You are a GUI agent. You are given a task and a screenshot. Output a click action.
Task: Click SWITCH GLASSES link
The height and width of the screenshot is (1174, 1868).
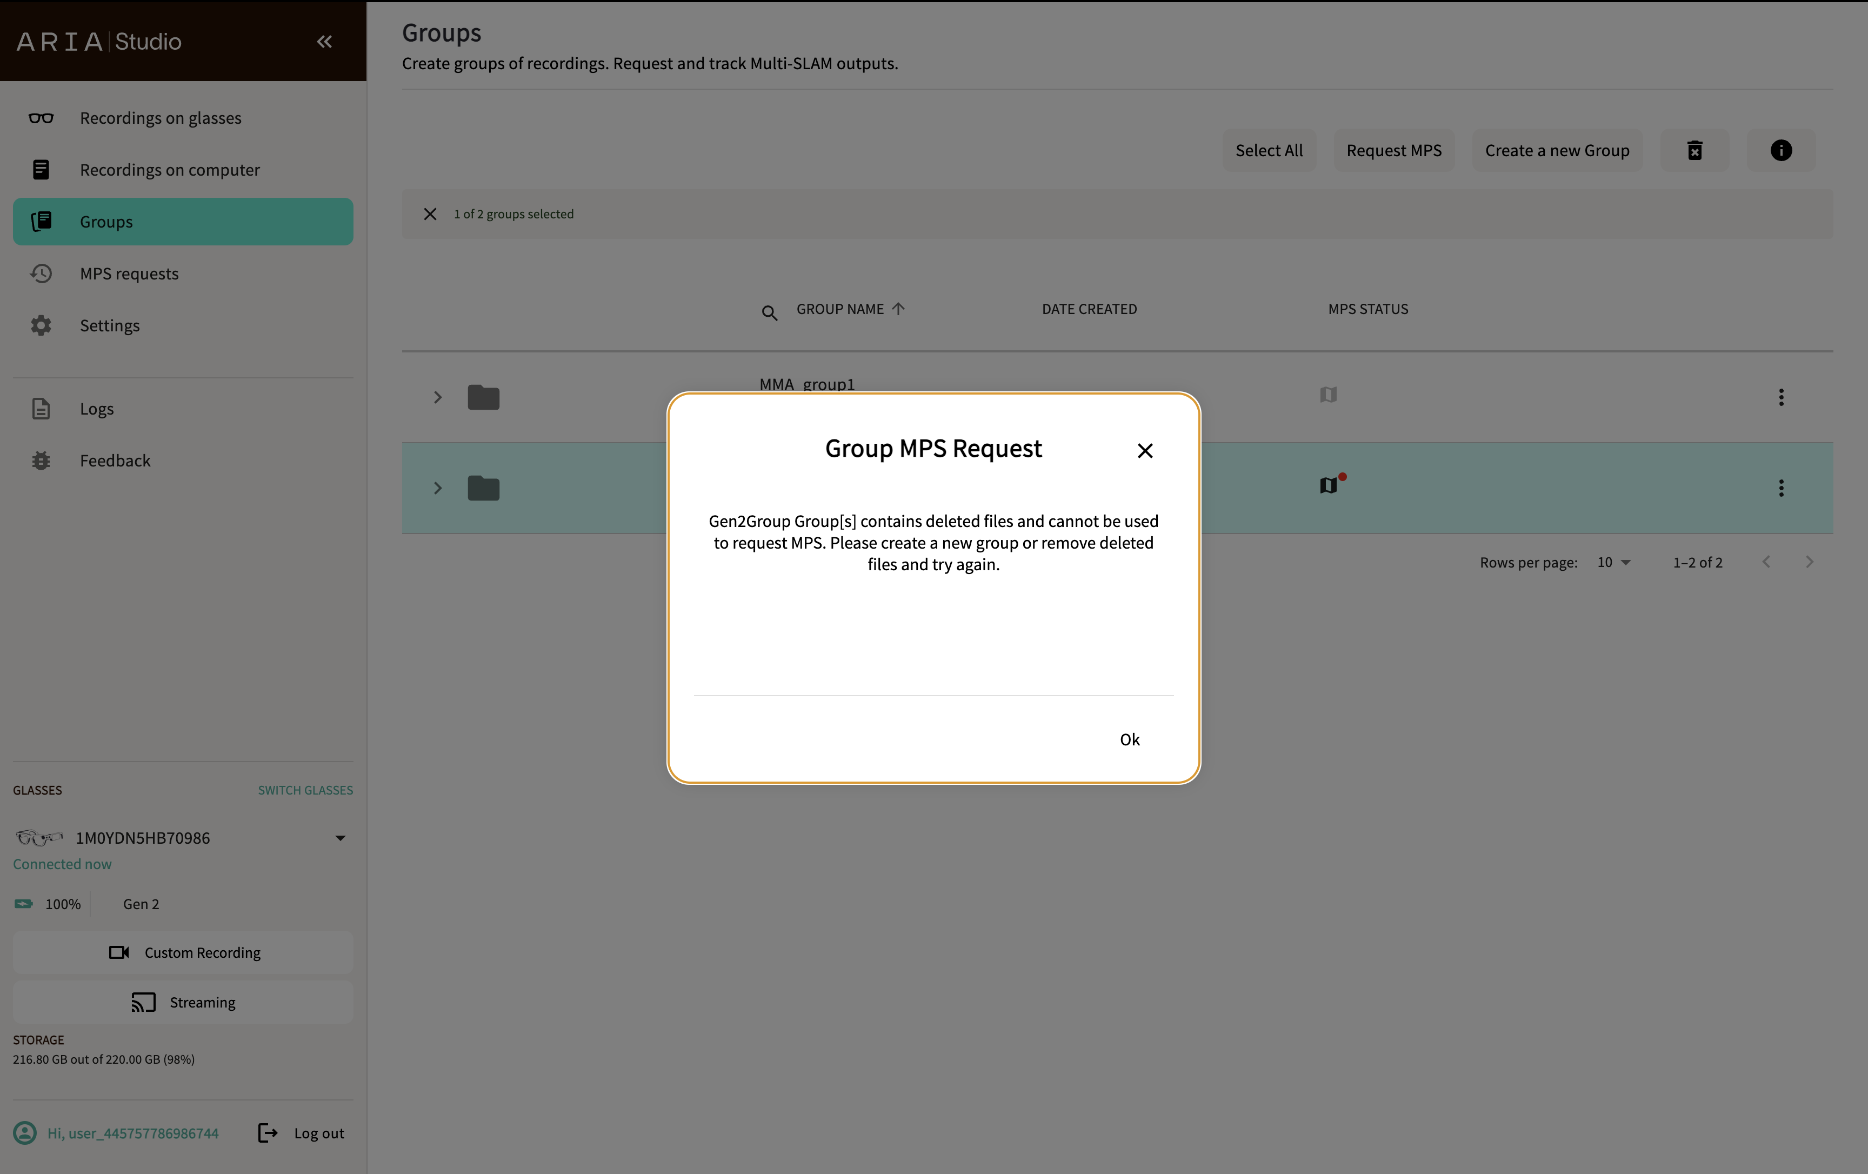pos(305,790)
